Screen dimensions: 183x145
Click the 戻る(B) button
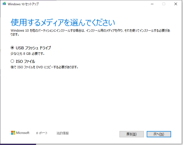pos(131,134)
